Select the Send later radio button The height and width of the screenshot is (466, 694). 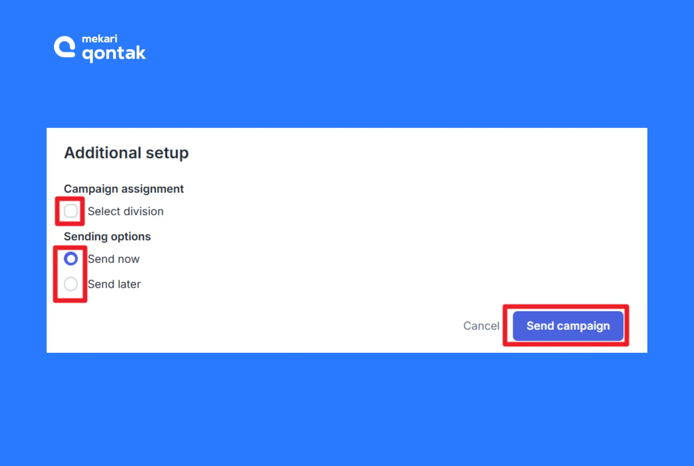coord(71,284)
